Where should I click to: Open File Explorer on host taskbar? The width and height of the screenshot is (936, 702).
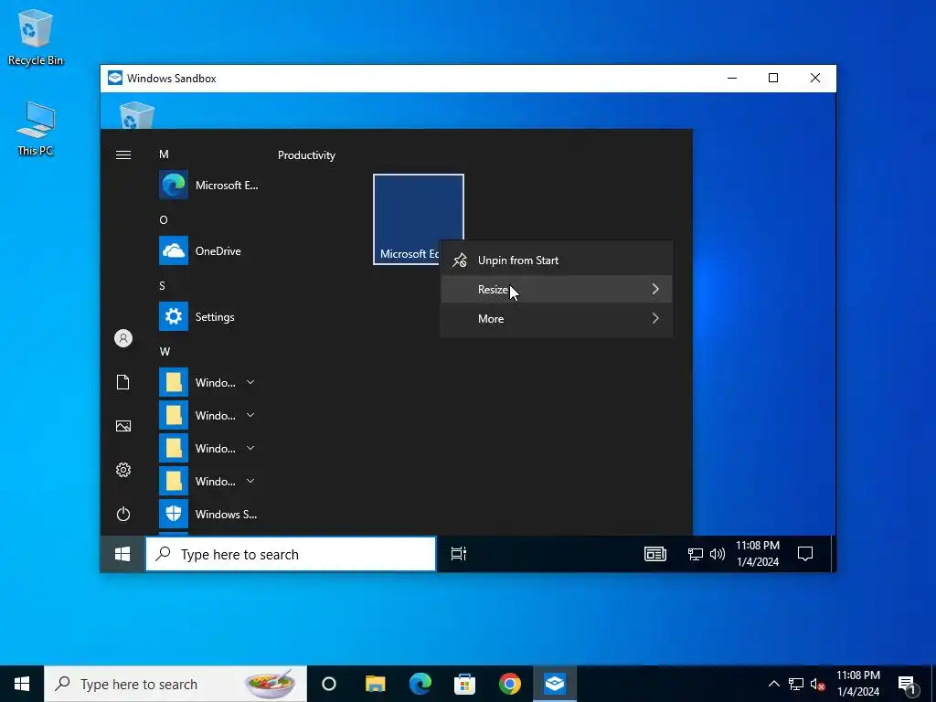pos(376,684)
